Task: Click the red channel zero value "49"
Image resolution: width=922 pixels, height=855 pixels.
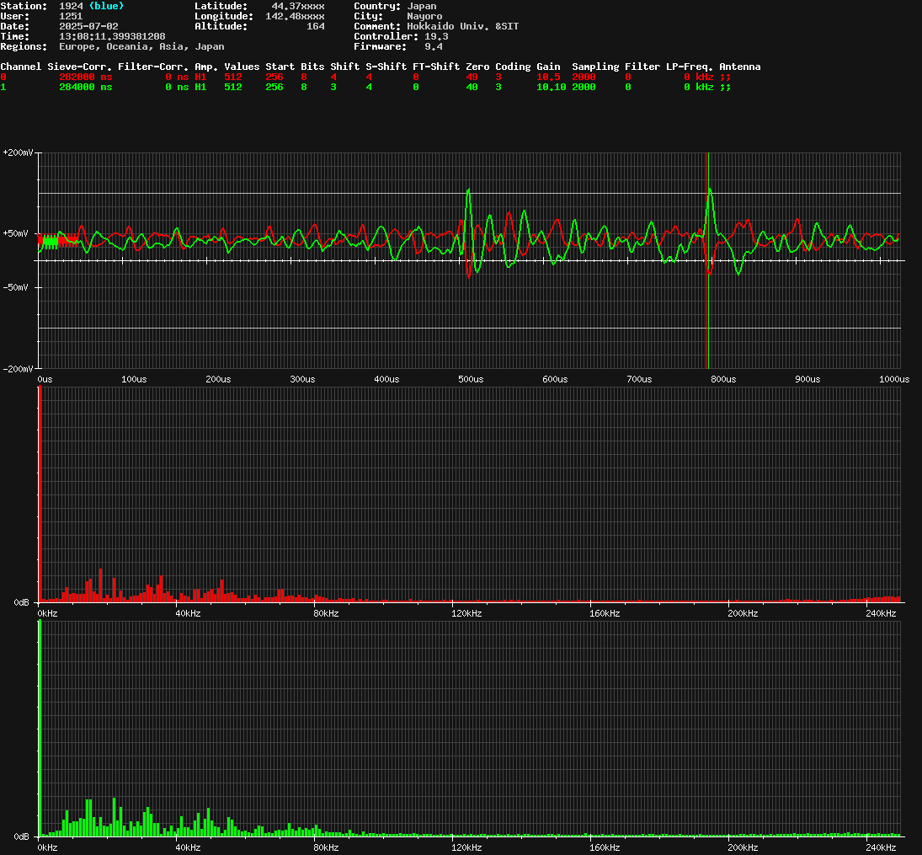Action: [x=471, y=77]
